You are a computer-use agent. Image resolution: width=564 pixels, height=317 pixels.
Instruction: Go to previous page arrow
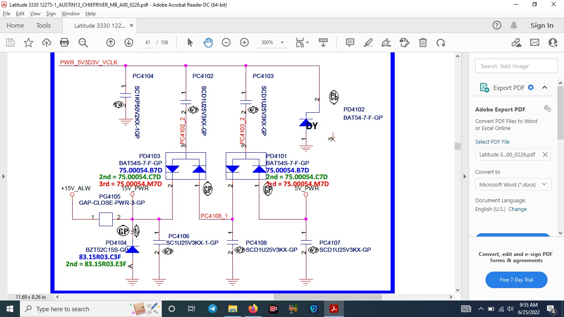[x=111, y=43]
